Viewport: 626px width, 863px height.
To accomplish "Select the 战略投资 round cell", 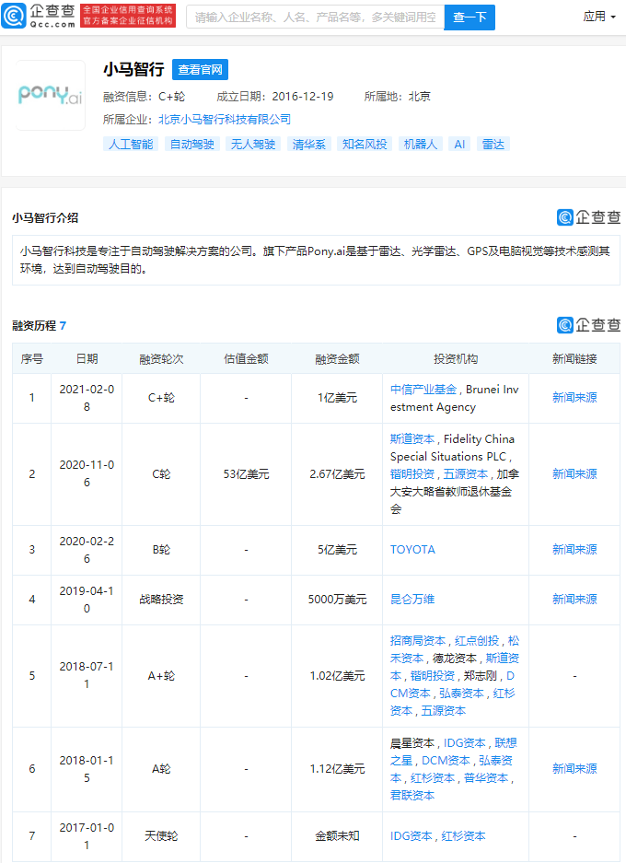I will click(161, 599).
